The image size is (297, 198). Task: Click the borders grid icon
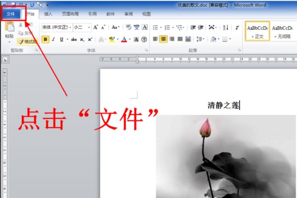click(x=225, y=39)
